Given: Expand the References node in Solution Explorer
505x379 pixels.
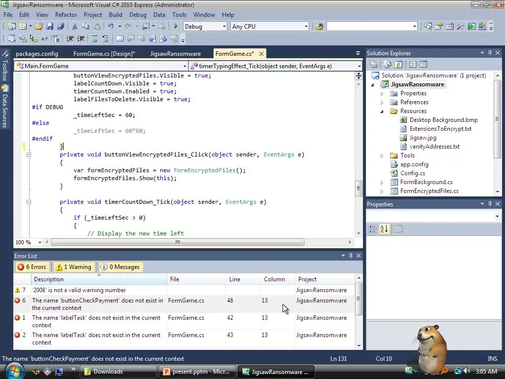Looking at the screenshot, I should (x=382, y=103).
